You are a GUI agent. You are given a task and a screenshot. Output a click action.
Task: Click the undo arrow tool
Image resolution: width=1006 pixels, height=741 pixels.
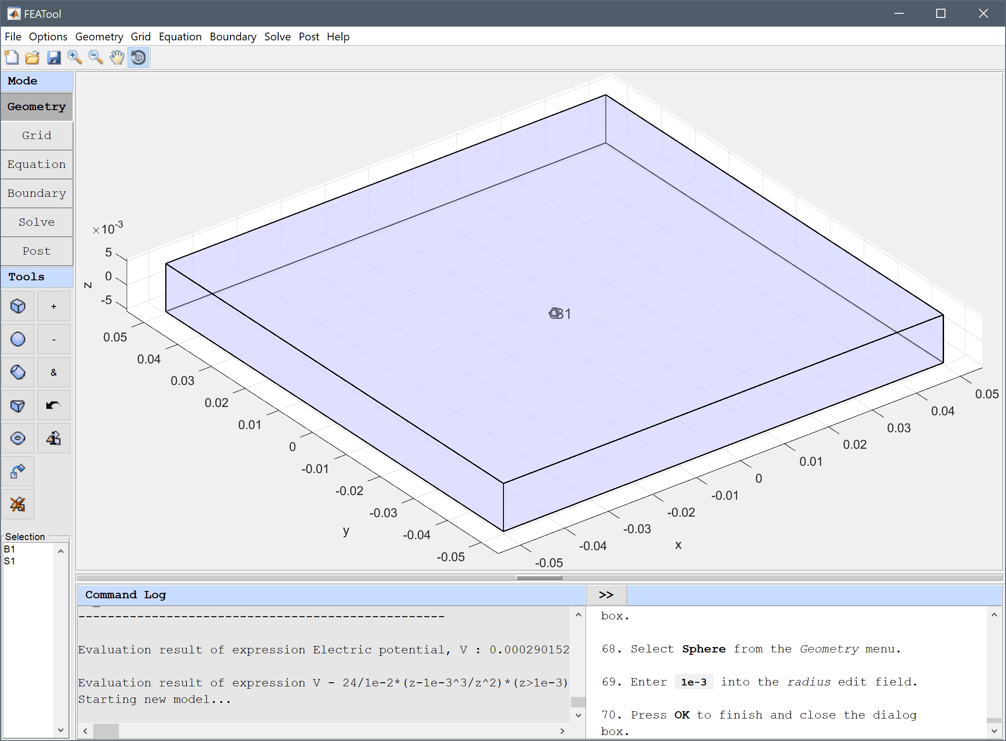[x=54, y=405]
